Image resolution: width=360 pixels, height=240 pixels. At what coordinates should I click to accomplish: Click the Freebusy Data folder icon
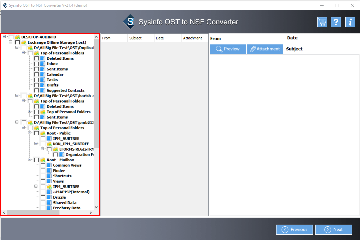(49, 208)
